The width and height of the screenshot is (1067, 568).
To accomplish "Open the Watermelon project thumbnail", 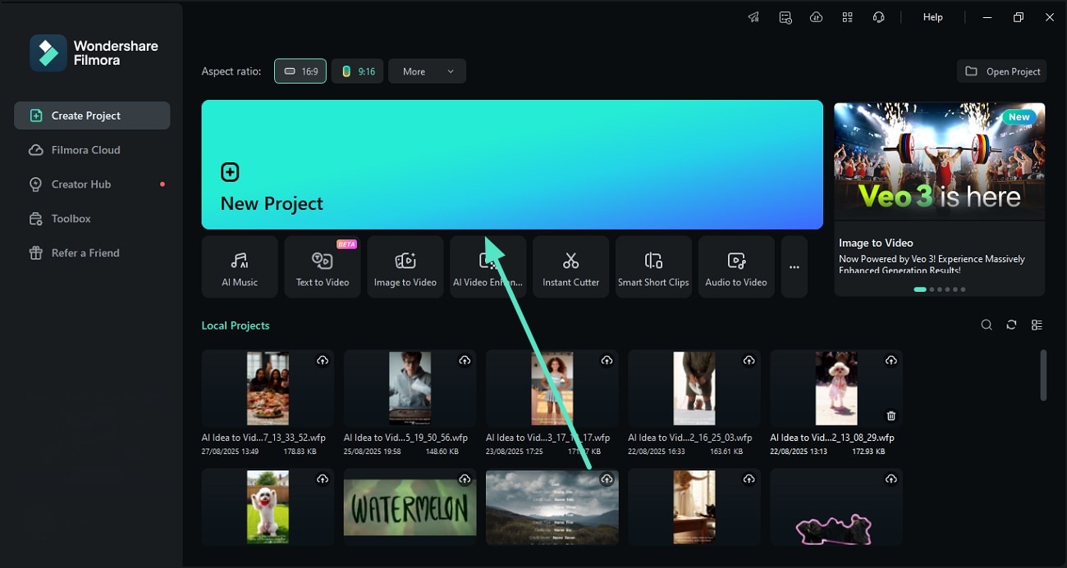I will 410,507.
